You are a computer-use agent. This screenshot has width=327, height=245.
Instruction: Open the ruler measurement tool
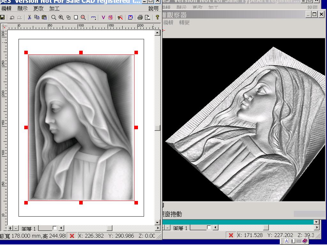point(93,18)
